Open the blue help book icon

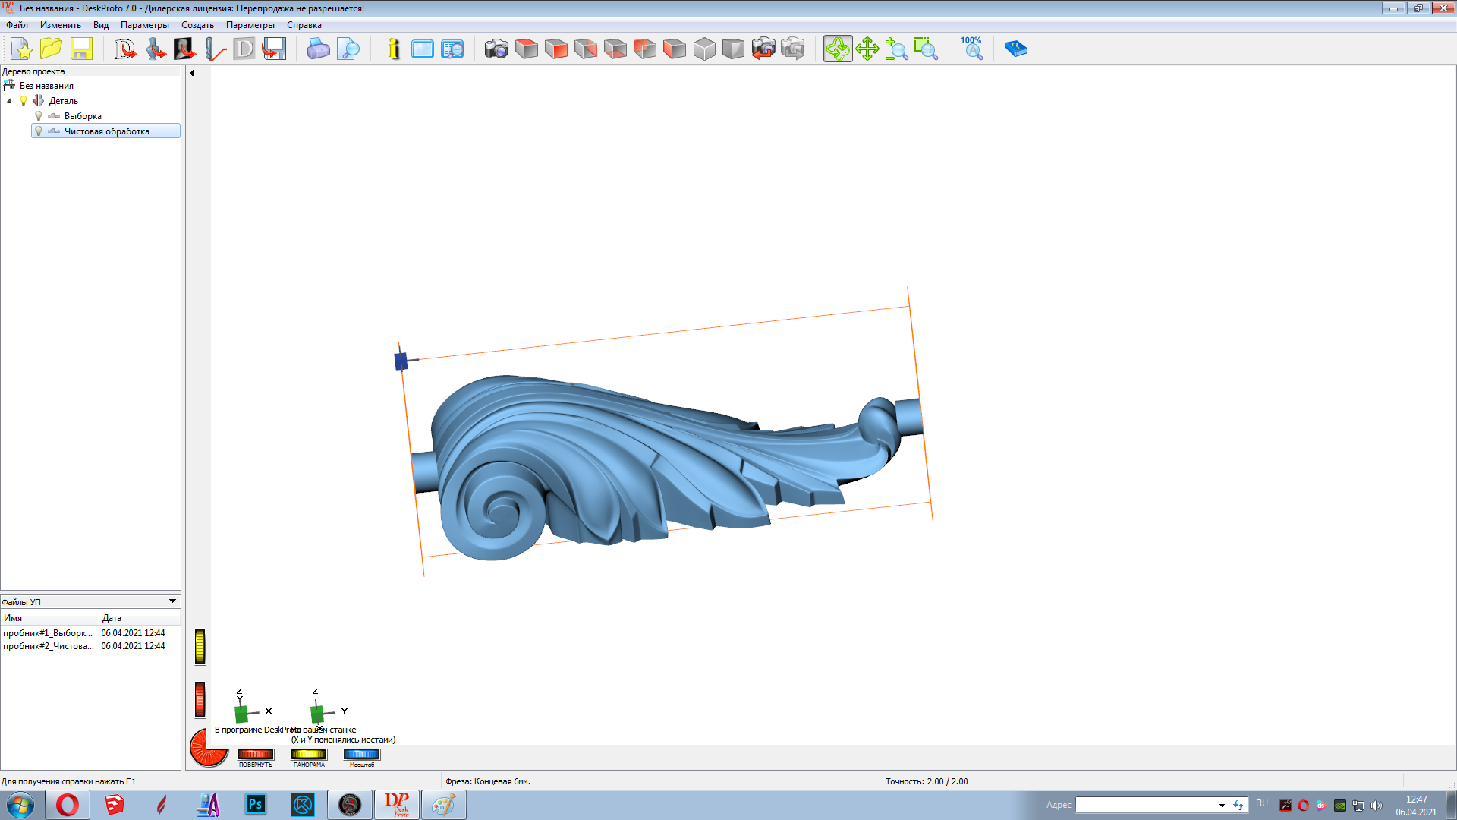coord(1015,49)
